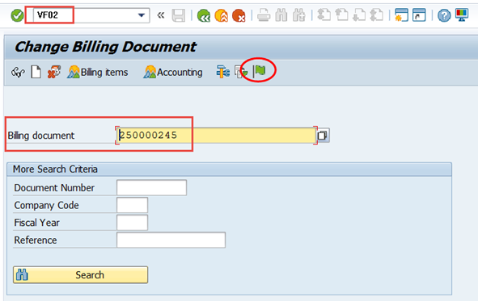Click the red Cancel button
This screenshot has height=301, width=478.
tap(239, 15)
